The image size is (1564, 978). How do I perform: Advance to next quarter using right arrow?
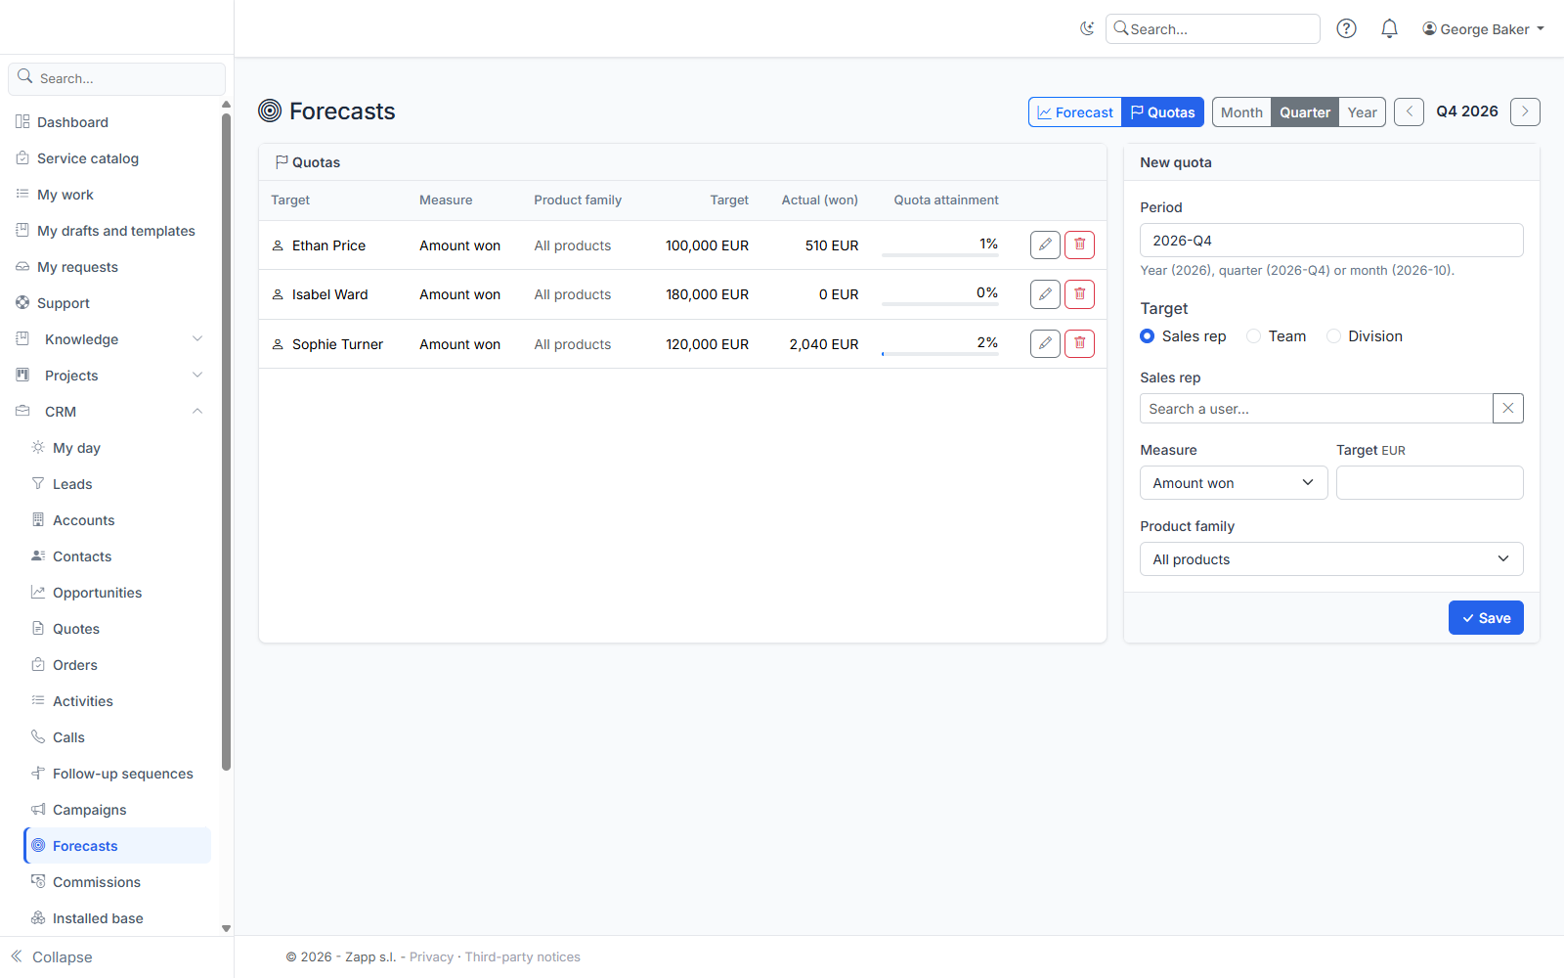(x=1525, y=112)
